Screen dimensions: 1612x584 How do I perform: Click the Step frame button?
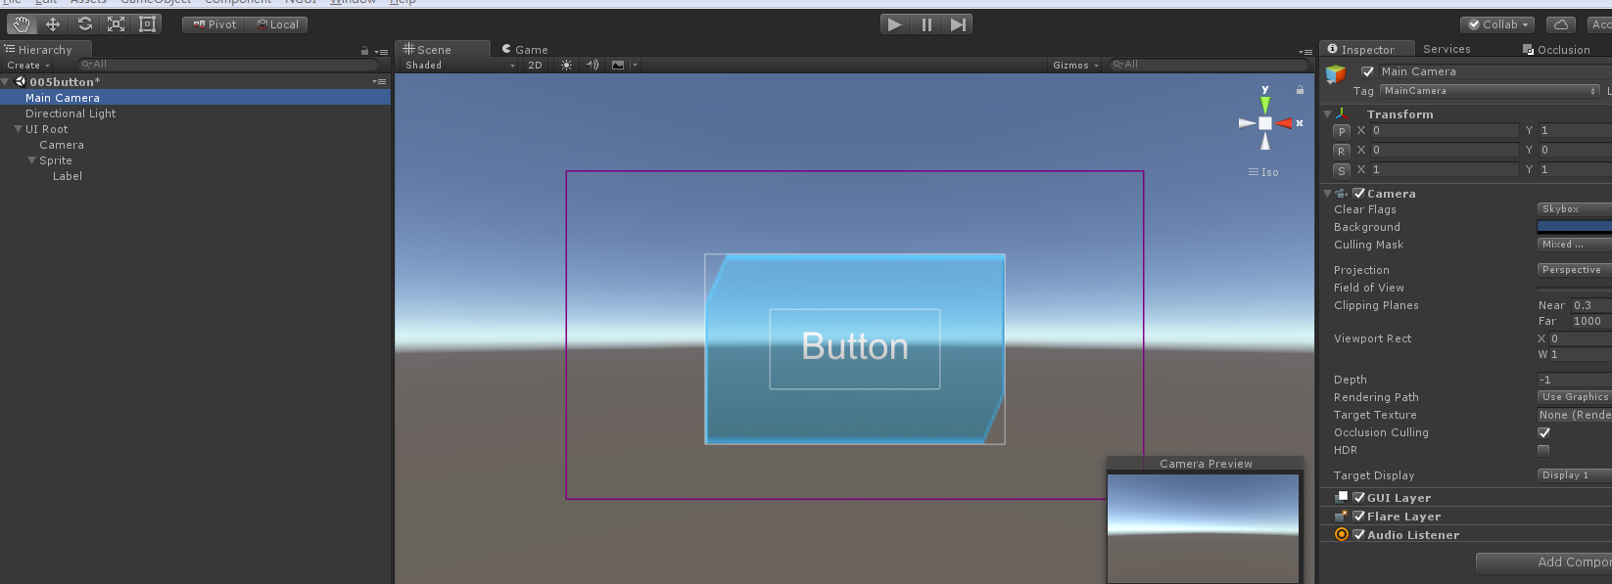click(958, 24)
